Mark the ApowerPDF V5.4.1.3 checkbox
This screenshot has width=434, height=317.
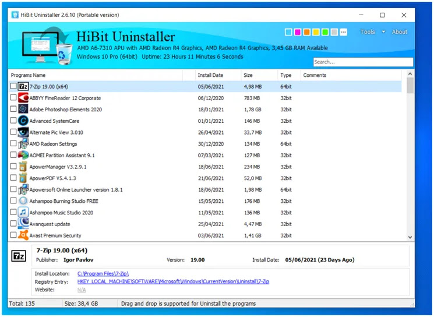(13, 178)
